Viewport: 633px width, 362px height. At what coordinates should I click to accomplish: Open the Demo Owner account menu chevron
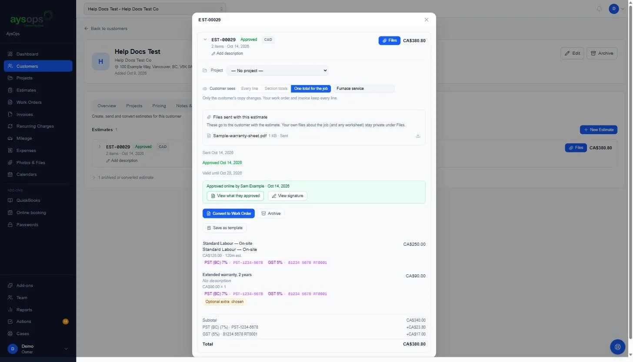(x=66, y=349)
